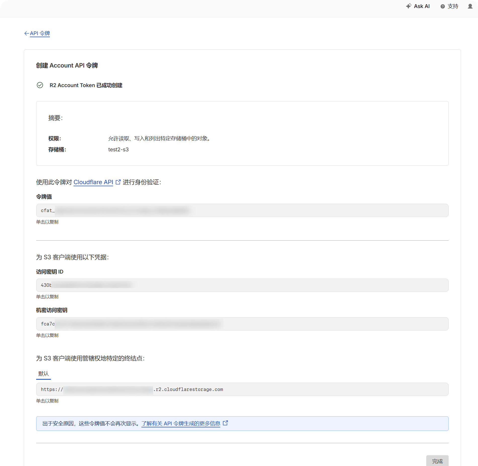Click 单击以复制 under 访问密钥 ID
The height and width of the screenshot is (466, 478).
(x=47, y=297)
